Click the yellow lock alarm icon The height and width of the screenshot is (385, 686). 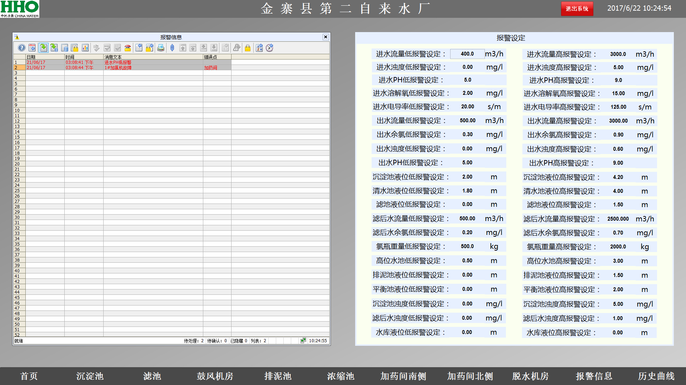248,48
